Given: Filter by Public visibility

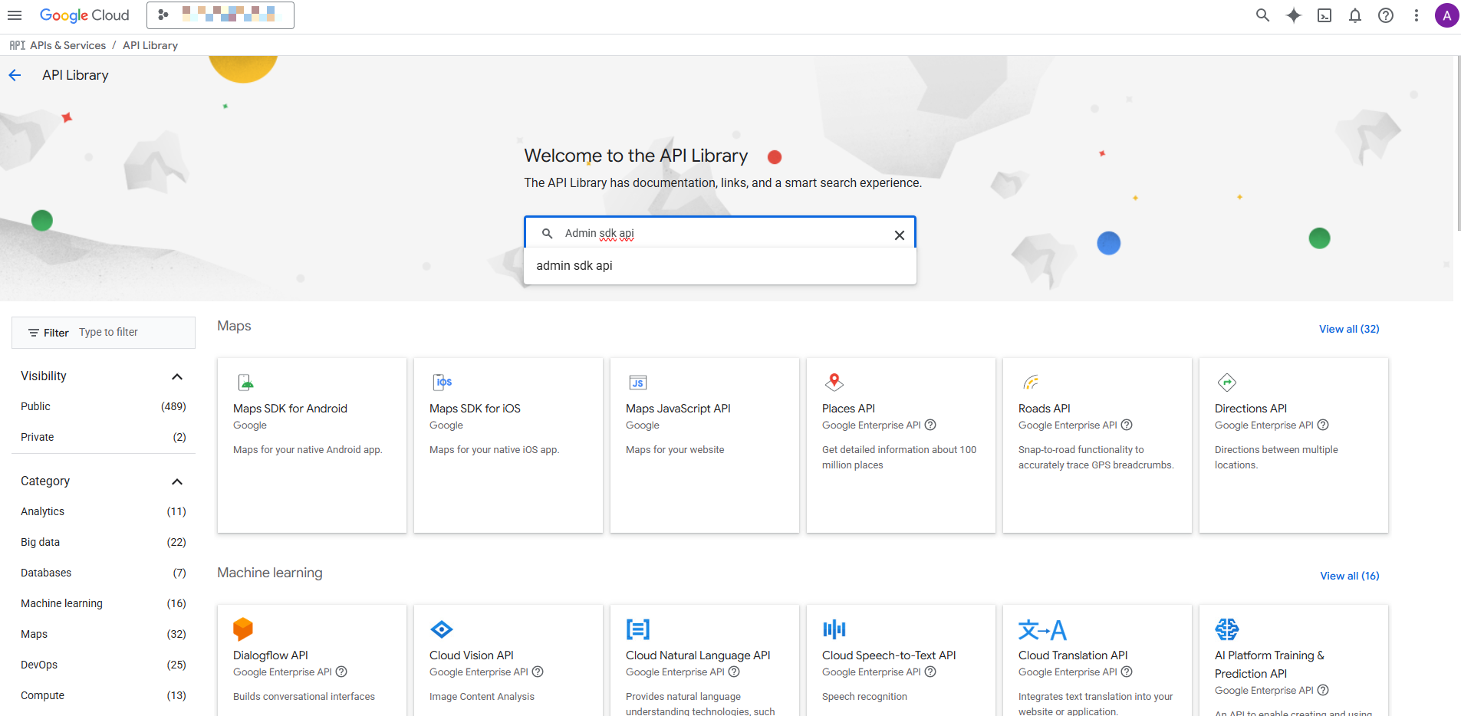Looking at the screenshot, I should [x=104, y=406].
